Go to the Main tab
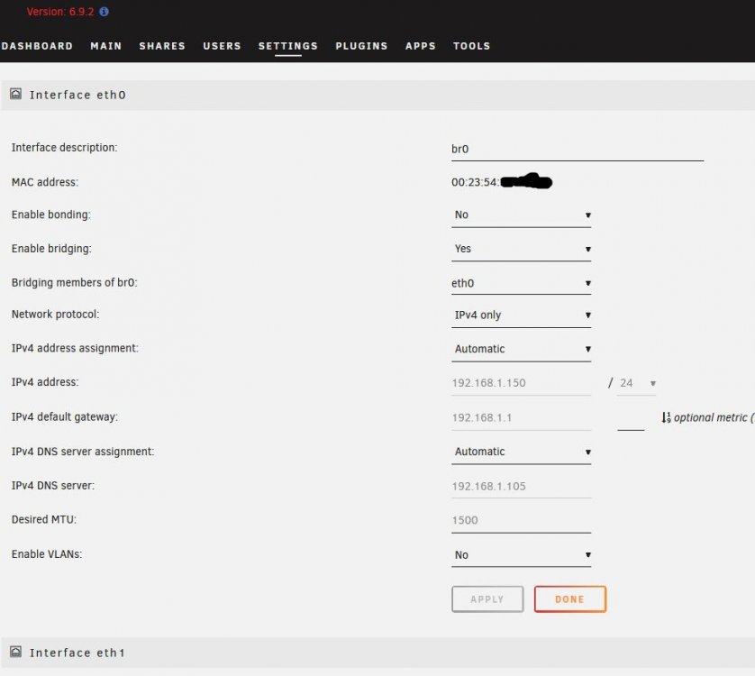 coord(106,46)
